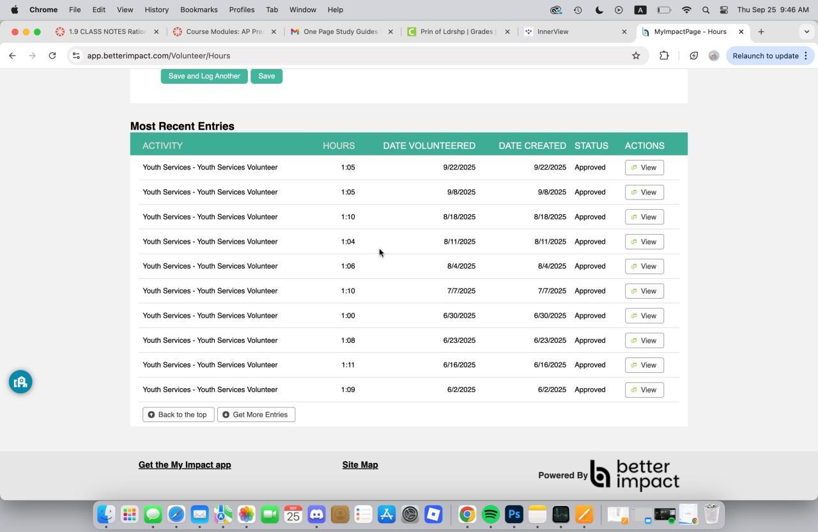Screen dimensions: 818x532
Task: Open the Site Map link
Action: [360, 465]
